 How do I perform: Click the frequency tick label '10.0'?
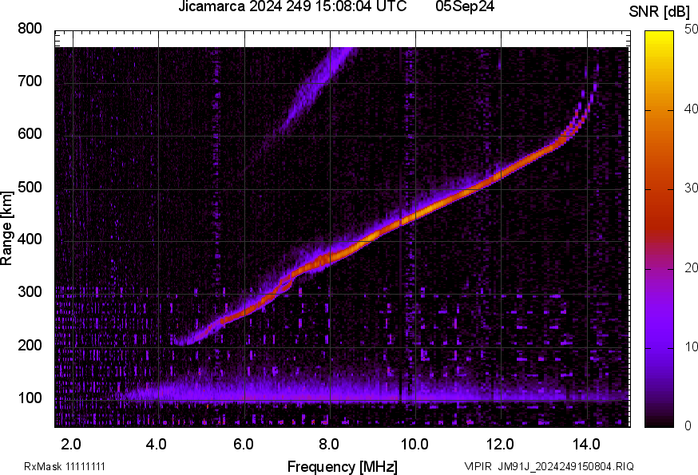point(414,444)
